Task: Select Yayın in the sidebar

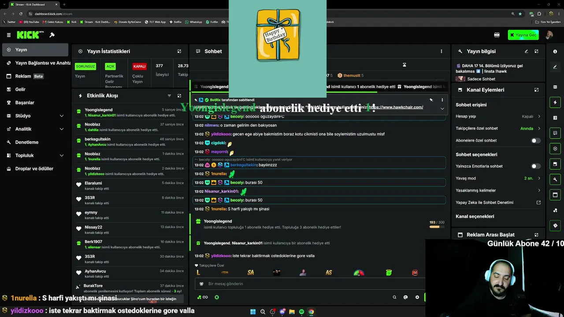Action: point(35,50)
